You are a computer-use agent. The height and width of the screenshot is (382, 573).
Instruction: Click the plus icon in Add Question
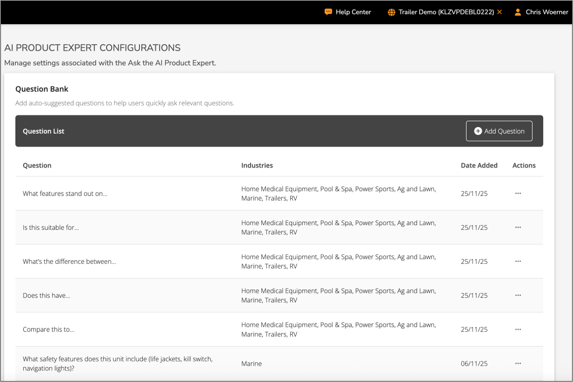tap(478, 131)
